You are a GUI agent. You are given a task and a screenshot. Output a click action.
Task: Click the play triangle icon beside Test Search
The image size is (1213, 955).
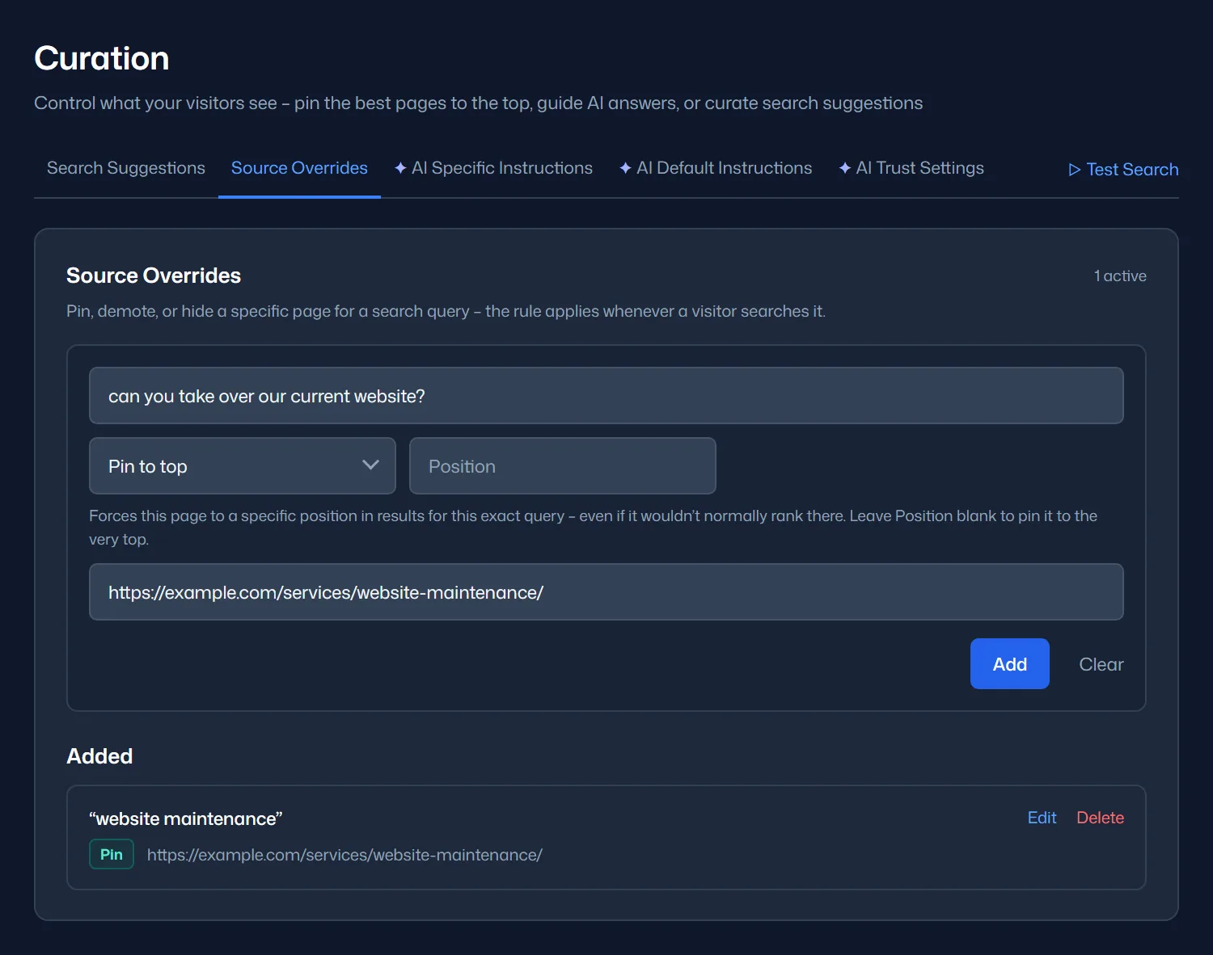point(1075,170)
